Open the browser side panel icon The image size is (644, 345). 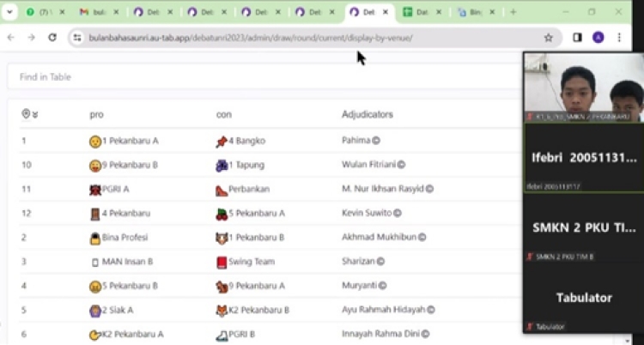[577, 38]
